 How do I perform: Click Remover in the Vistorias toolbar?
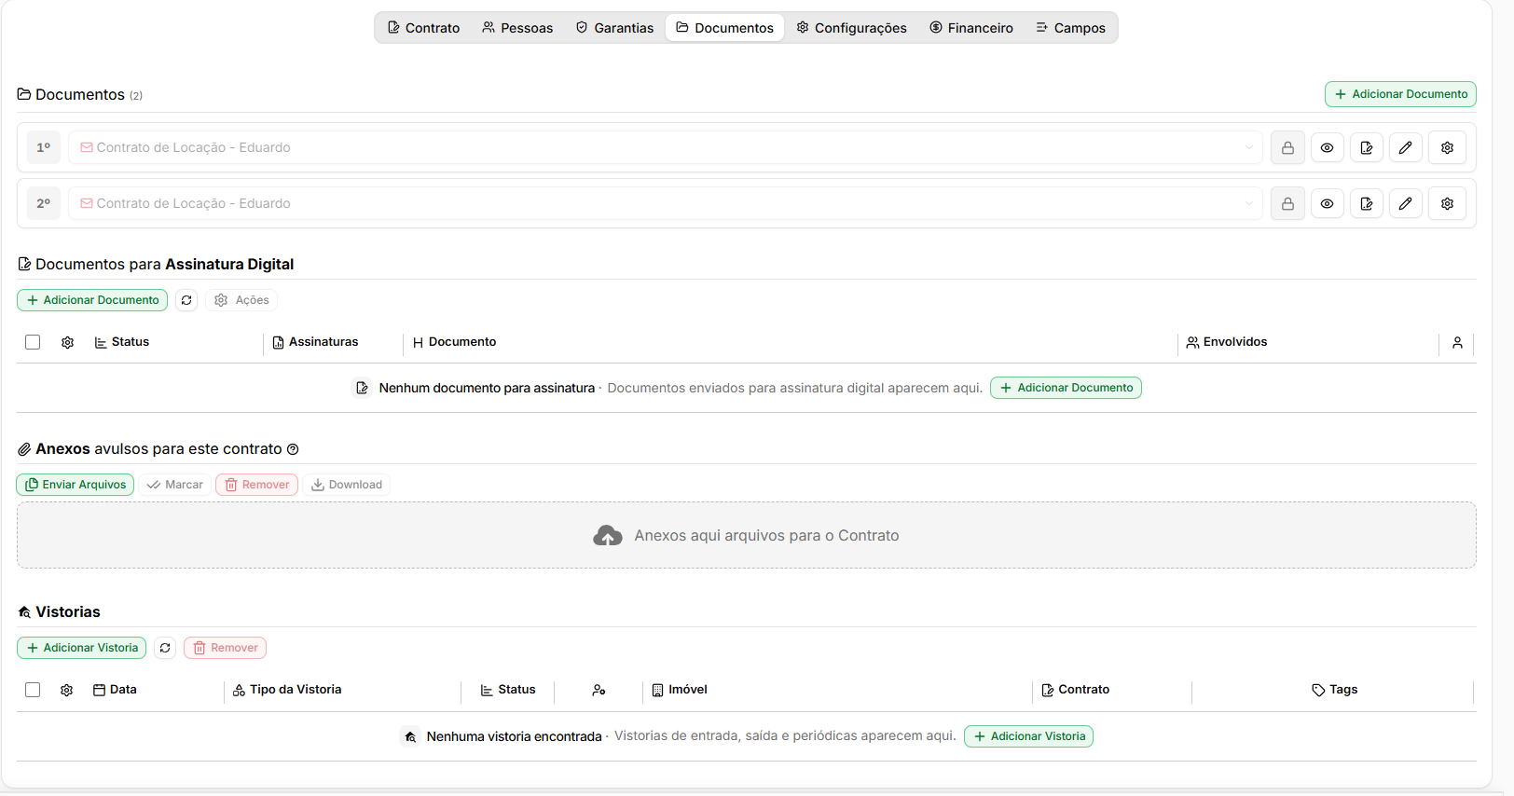225,648
